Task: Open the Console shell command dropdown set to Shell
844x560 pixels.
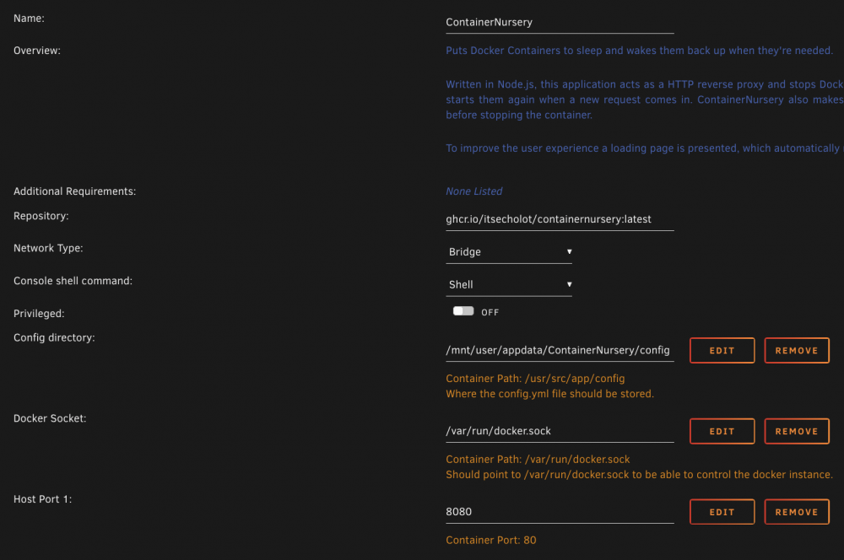Action: point(509,284)
